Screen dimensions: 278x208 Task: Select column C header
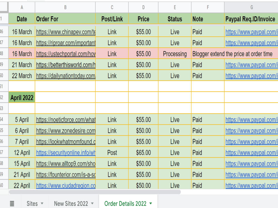point(112,7)
